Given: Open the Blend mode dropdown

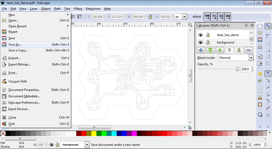Looking at the screenshot, I should pos(251,58).
